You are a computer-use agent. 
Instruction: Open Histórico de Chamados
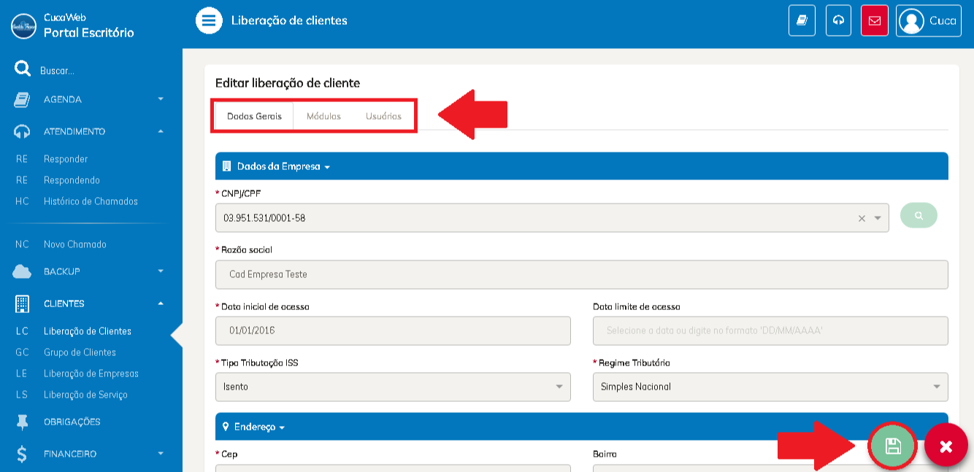[x=91, y=201]
